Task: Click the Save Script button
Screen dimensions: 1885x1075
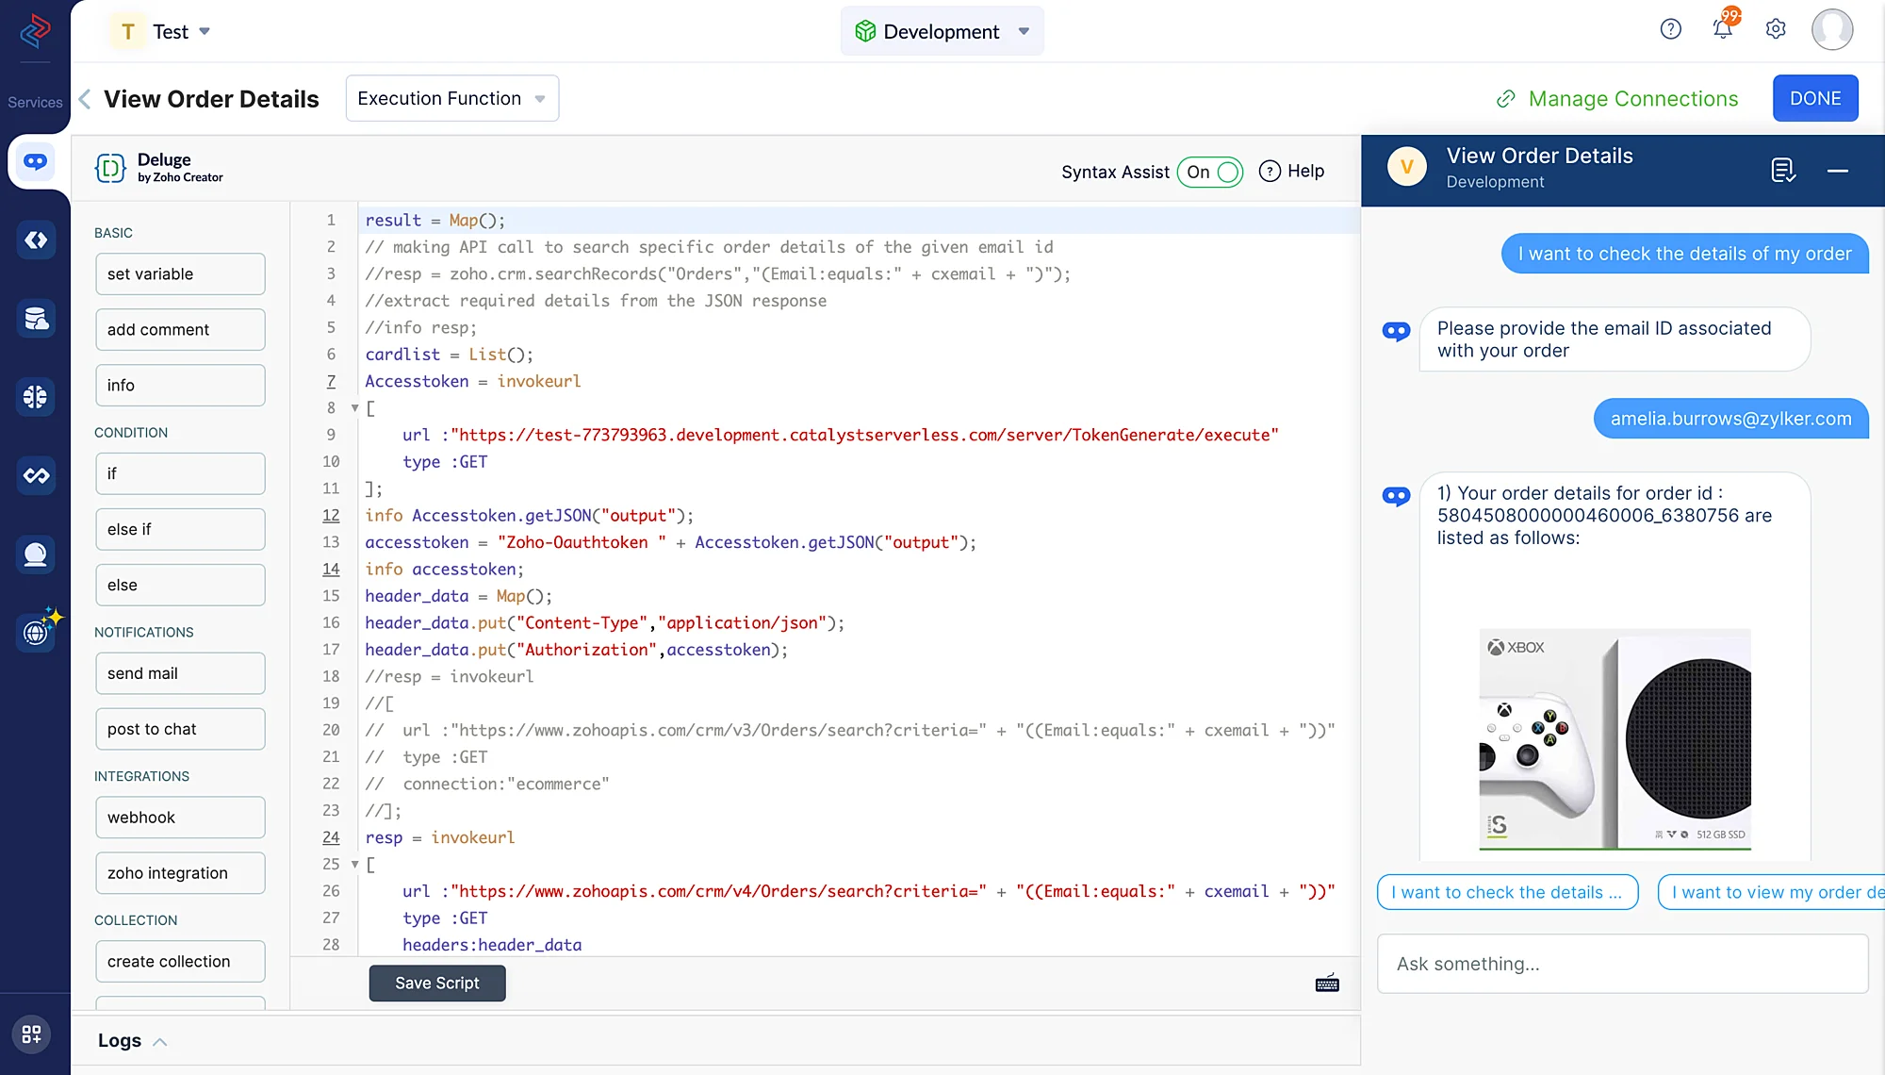Action: pyautogui.click(x=437, y=984)
